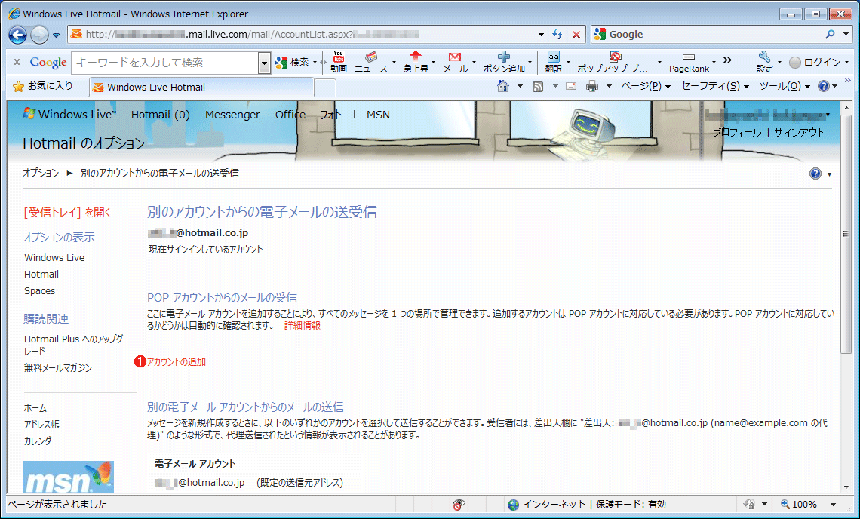Viewport: 860px width, 519px height.
Task: Click the Read Mail envelope icon
Action: point(571,86)
